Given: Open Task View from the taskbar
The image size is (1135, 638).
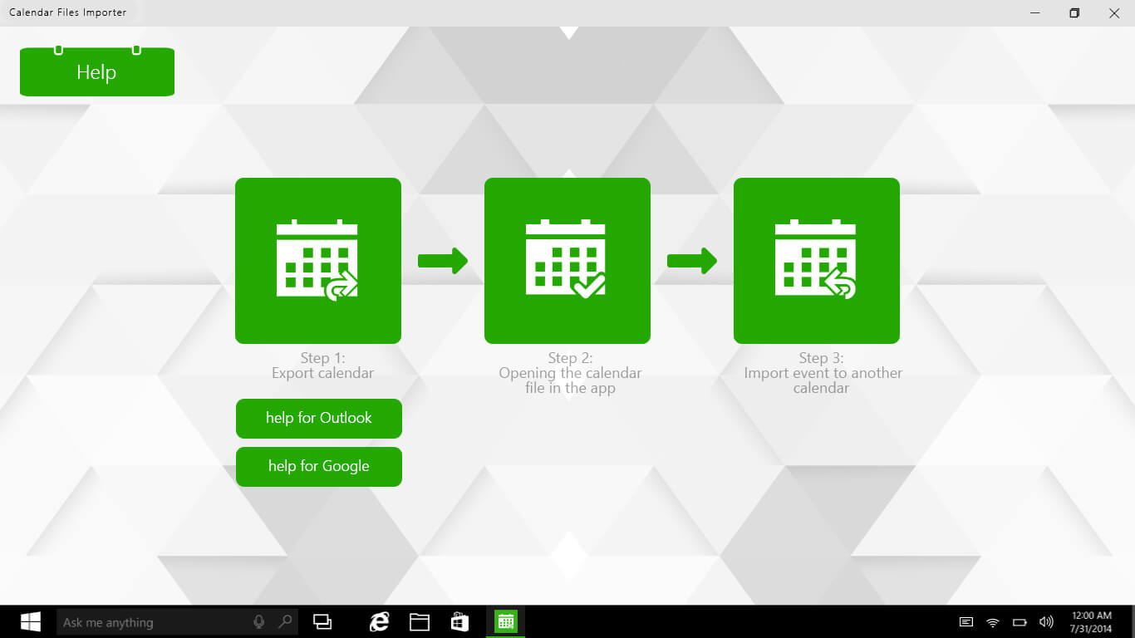Looking at the screenshot, I should [322, 621].
